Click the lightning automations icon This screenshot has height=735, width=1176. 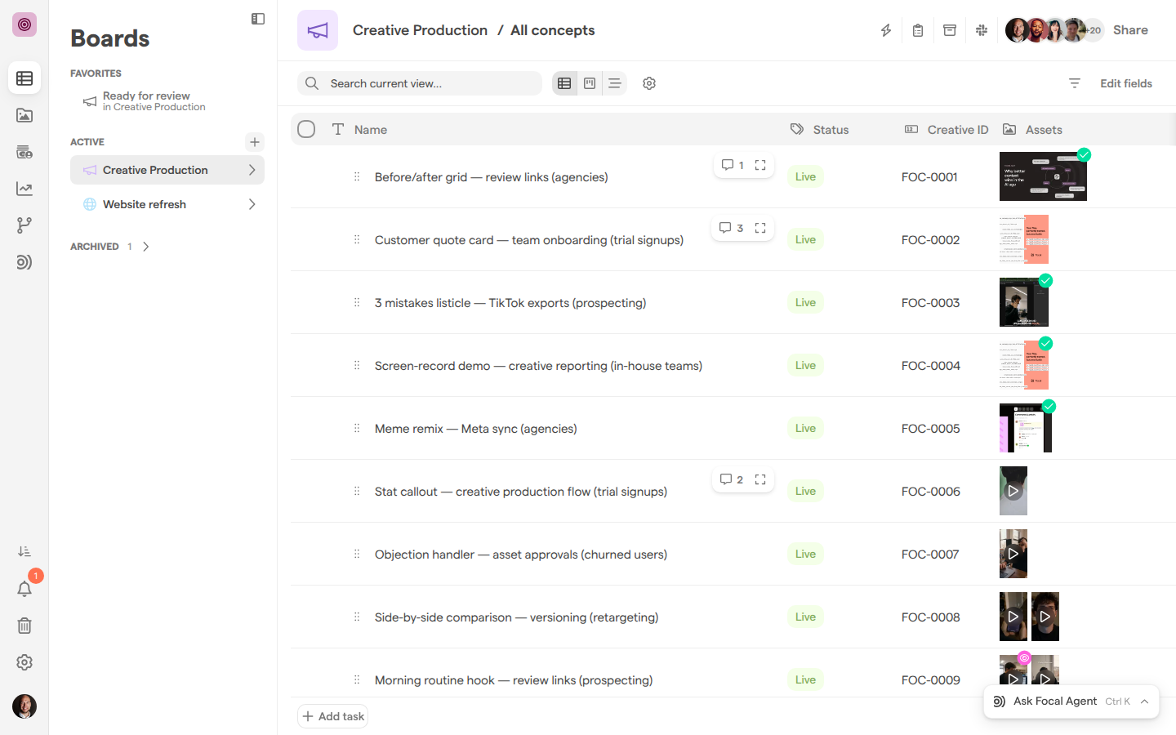click(886, 30)
